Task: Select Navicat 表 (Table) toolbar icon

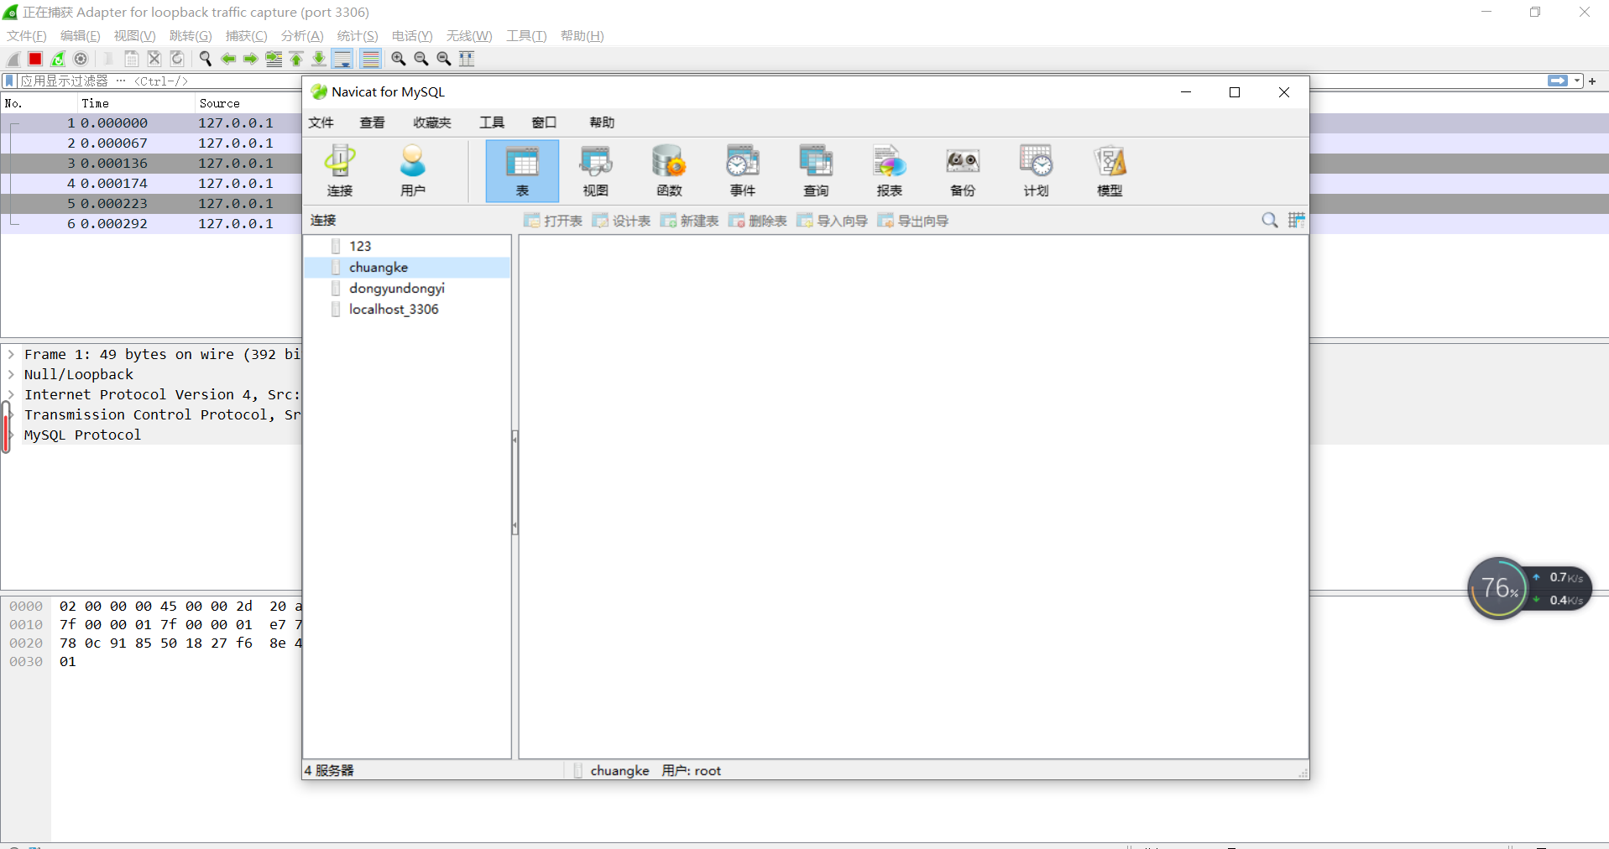Action: tap(522, 171)
